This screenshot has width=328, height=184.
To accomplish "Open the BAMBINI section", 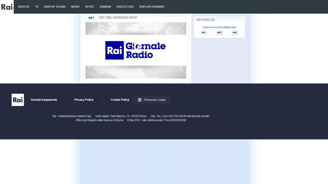I will point(105,7).
